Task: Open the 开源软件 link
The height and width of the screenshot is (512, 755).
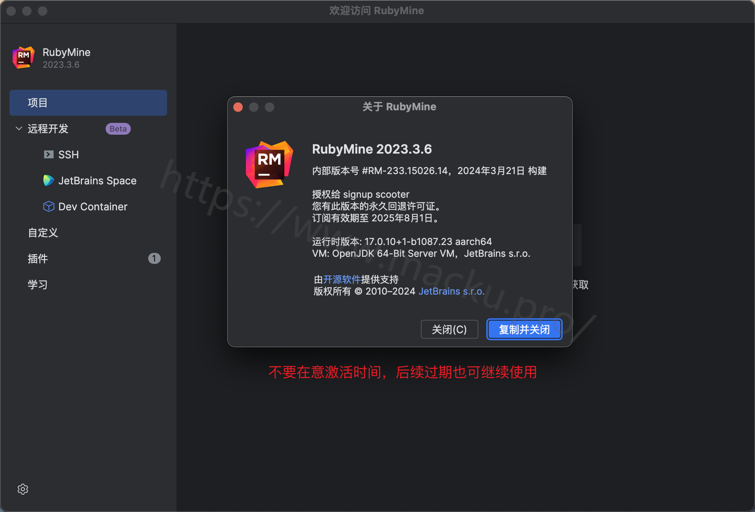Action: (x=342, y=280)
